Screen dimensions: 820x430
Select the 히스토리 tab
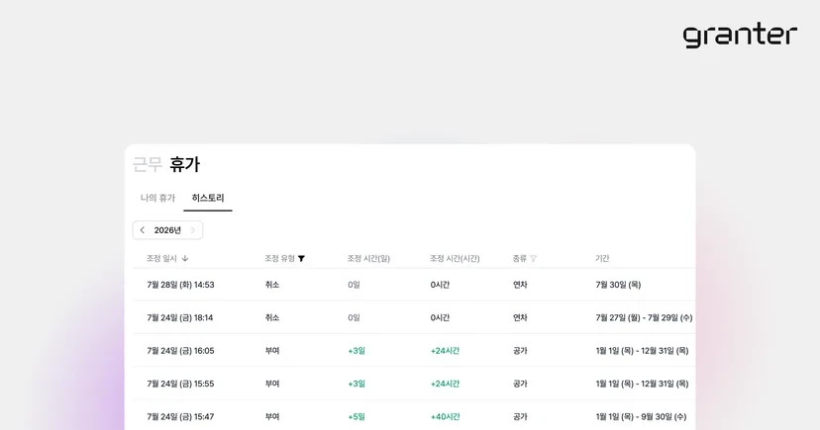coord(208,198)
